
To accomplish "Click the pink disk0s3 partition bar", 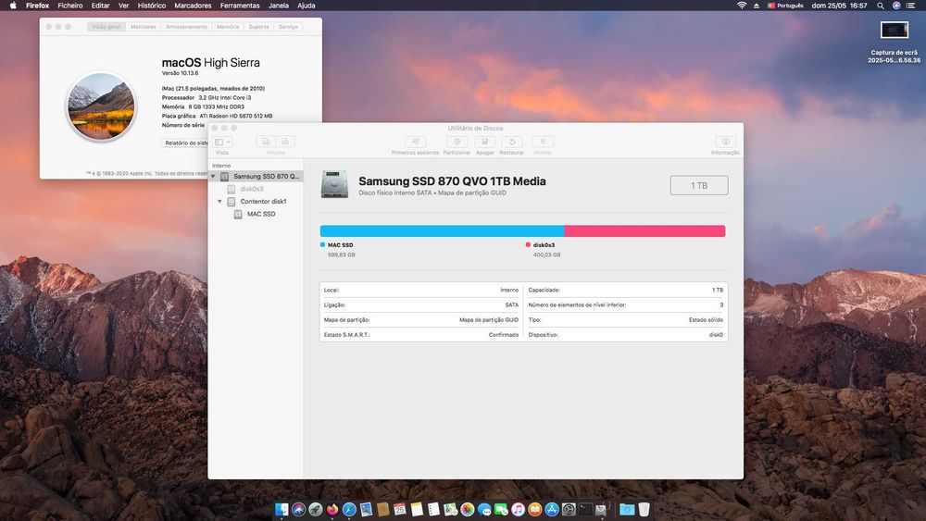I will [x=644, y=230].
